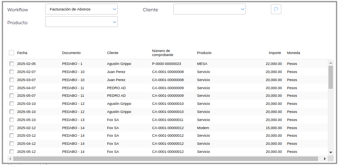Click the Fecha column header
This screenshot has width=339, height=165.
coord(22,53)
